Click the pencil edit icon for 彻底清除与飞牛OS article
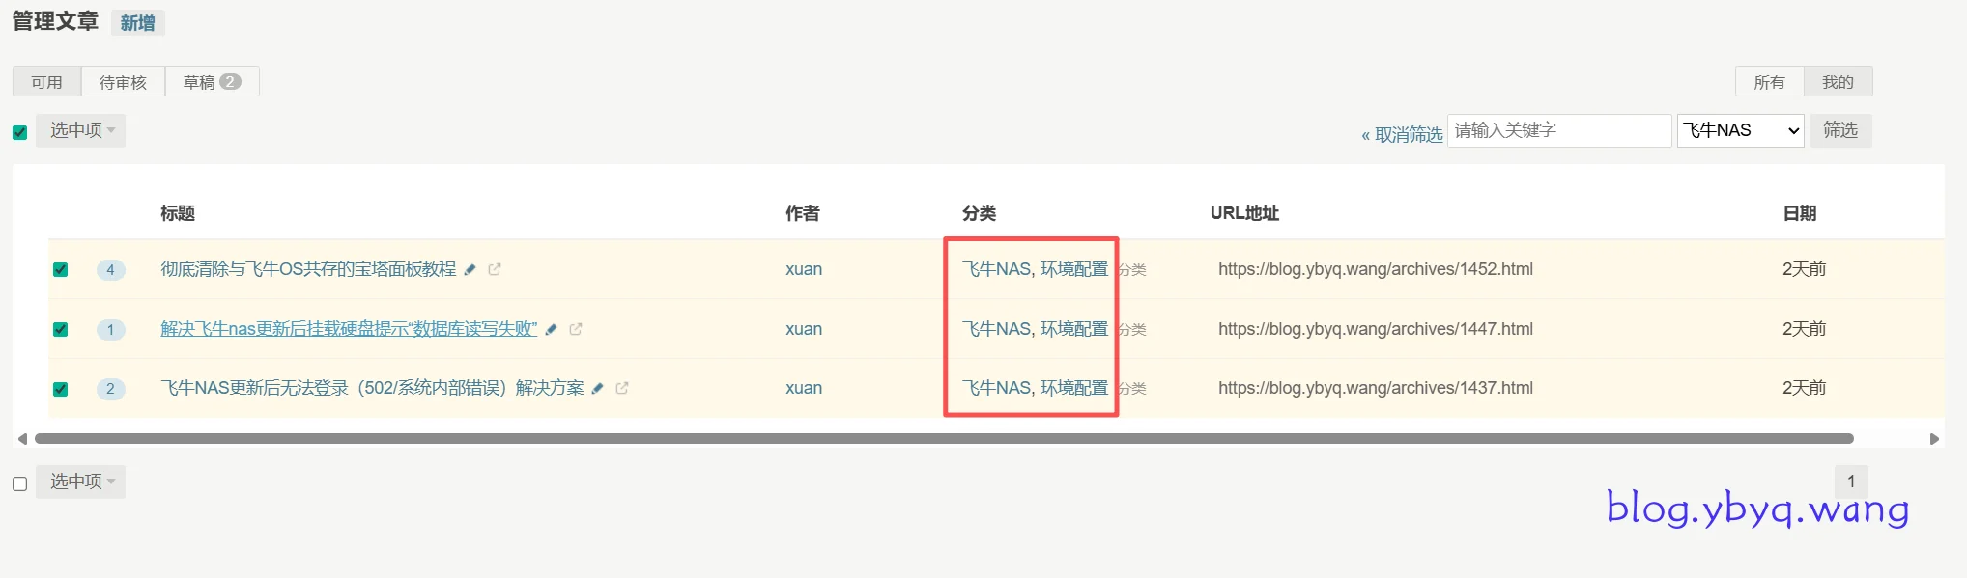This screenshot has width=1967, height=578. [470, 270]
